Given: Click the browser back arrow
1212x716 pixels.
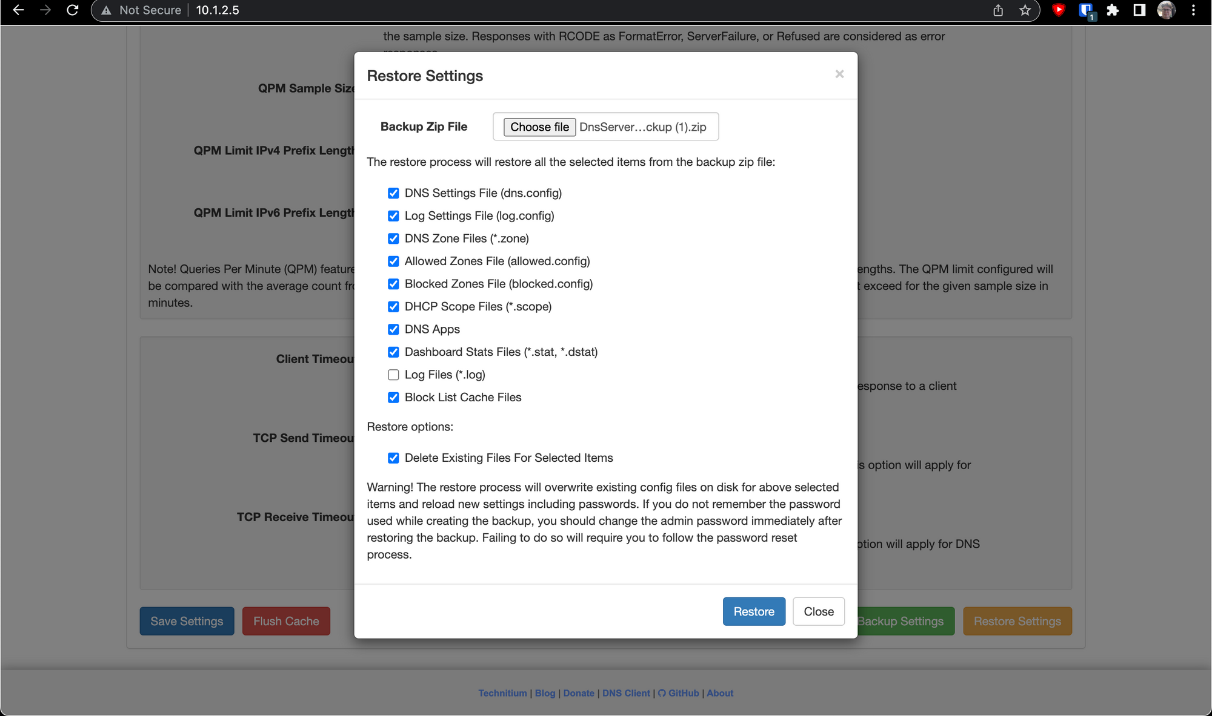Looking at the screenshot, I should (18, 10).
